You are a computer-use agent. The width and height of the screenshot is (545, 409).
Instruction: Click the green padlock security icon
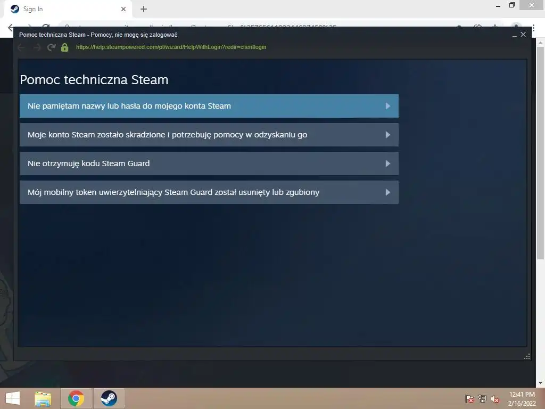point(64,47)
